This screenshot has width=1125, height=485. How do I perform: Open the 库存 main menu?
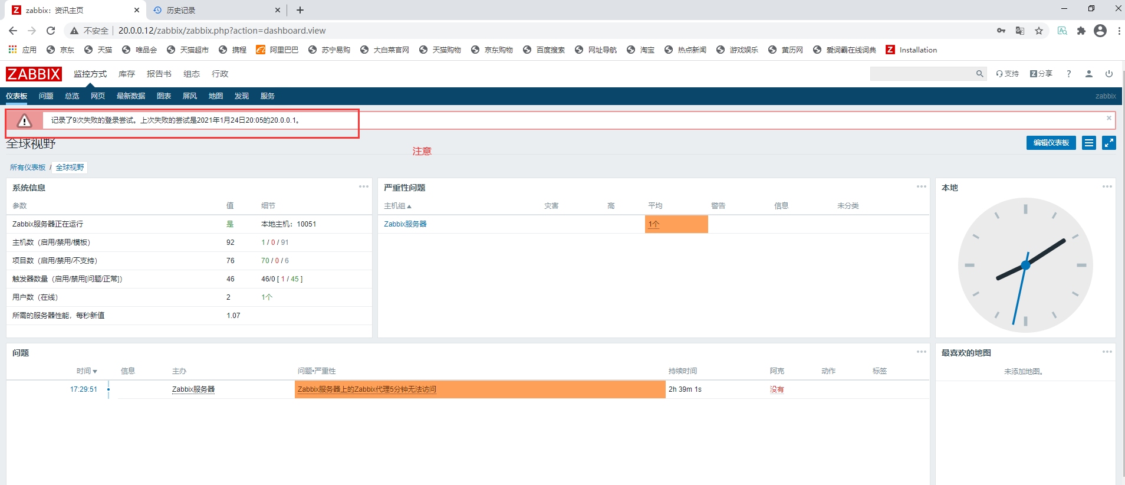tap(127, 74)
